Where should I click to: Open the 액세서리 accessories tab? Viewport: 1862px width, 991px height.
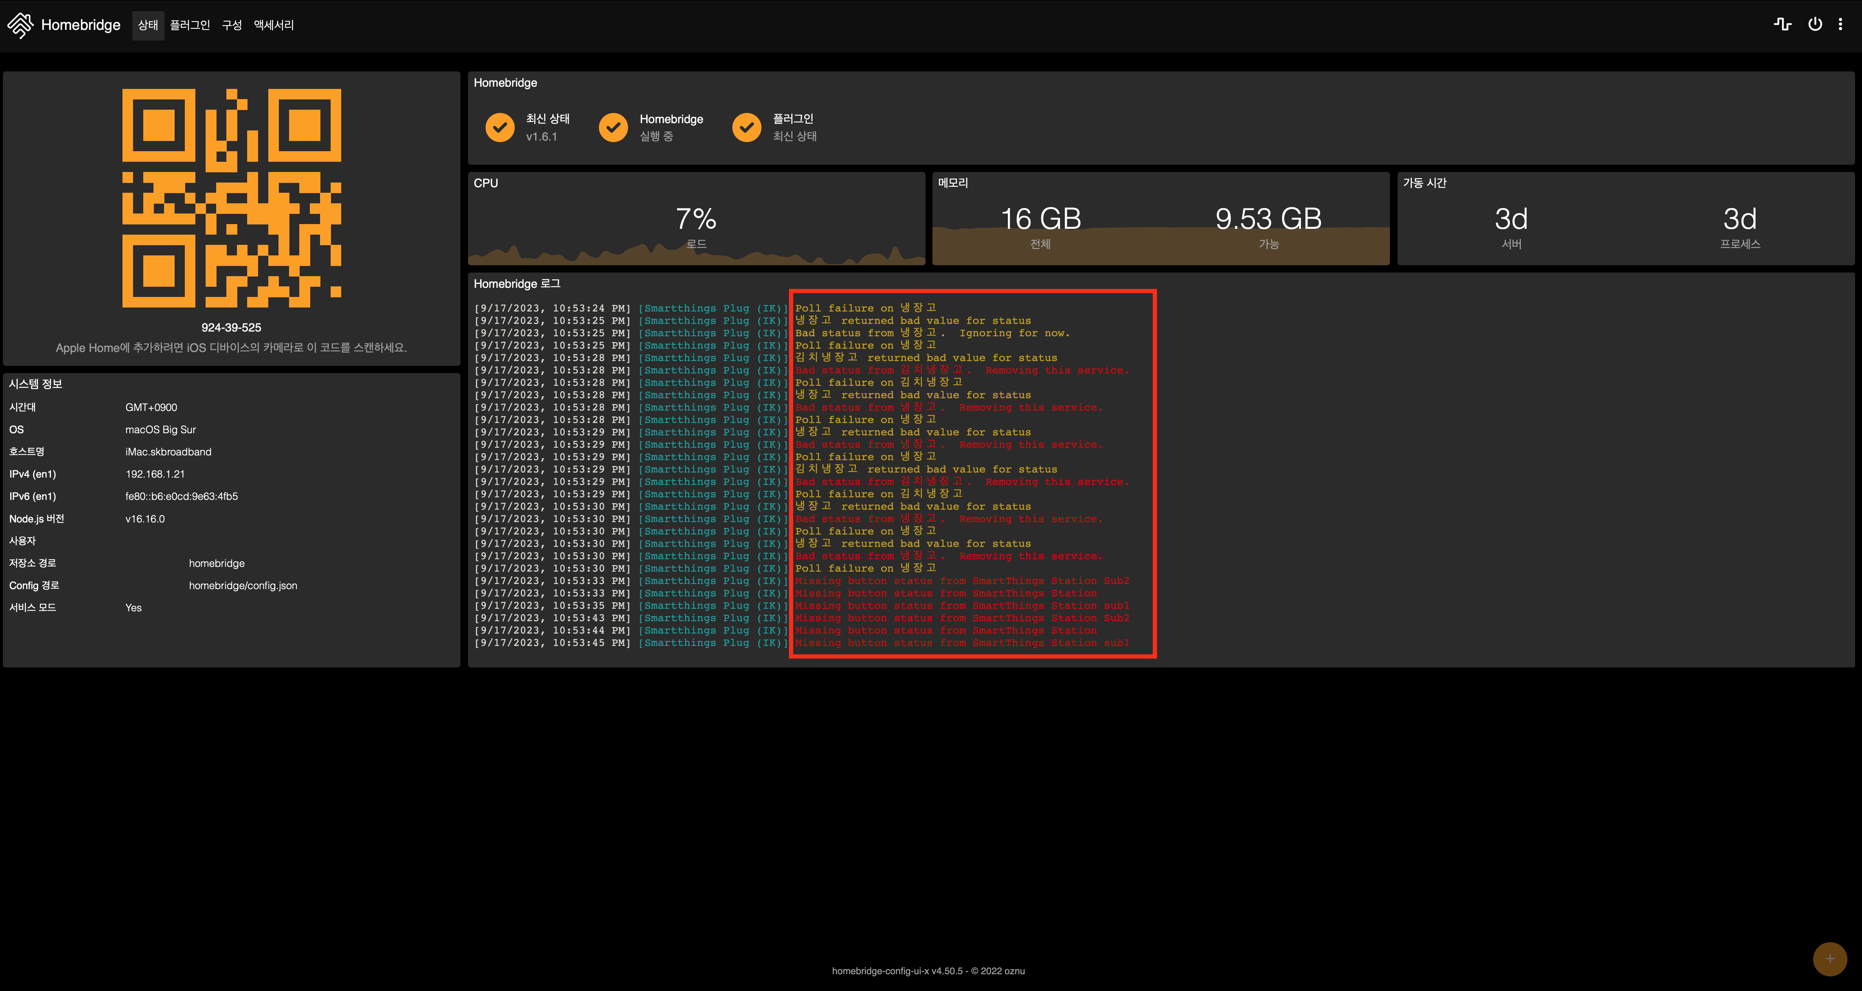pos(273,25)
